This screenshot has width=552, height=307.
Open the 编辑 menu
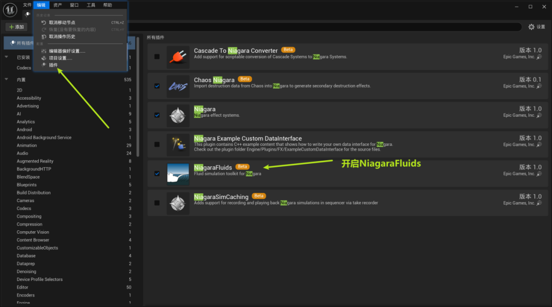click(x=41, y=5)
